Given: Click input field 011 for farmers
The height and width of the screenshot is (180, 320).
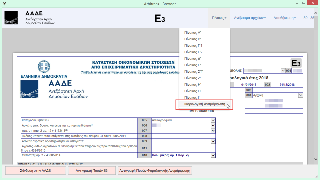Looking at the screenshot, I should tap(183, 148).
